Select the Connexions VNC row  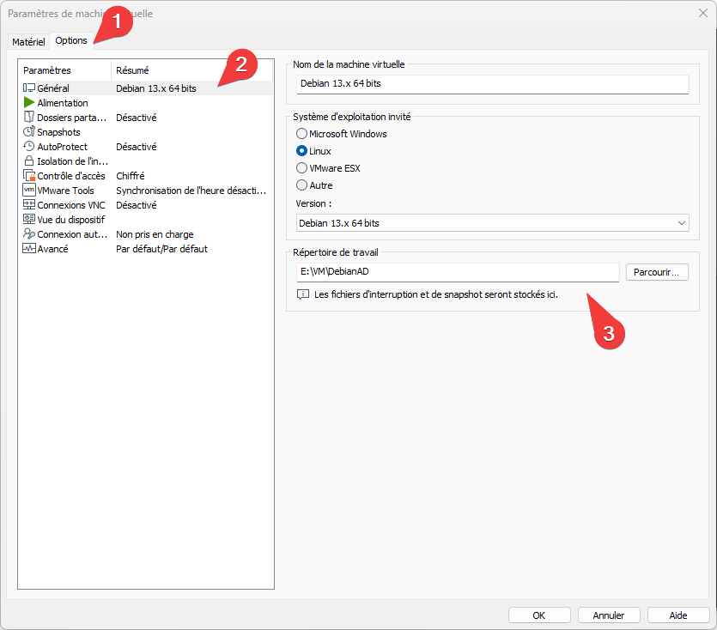click(x=146, y=205)
